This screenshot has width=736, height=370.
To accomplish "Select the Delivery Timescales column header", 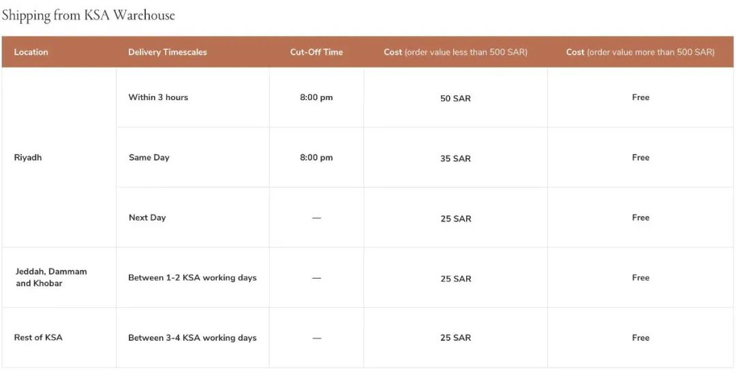I will coord(168,52).
